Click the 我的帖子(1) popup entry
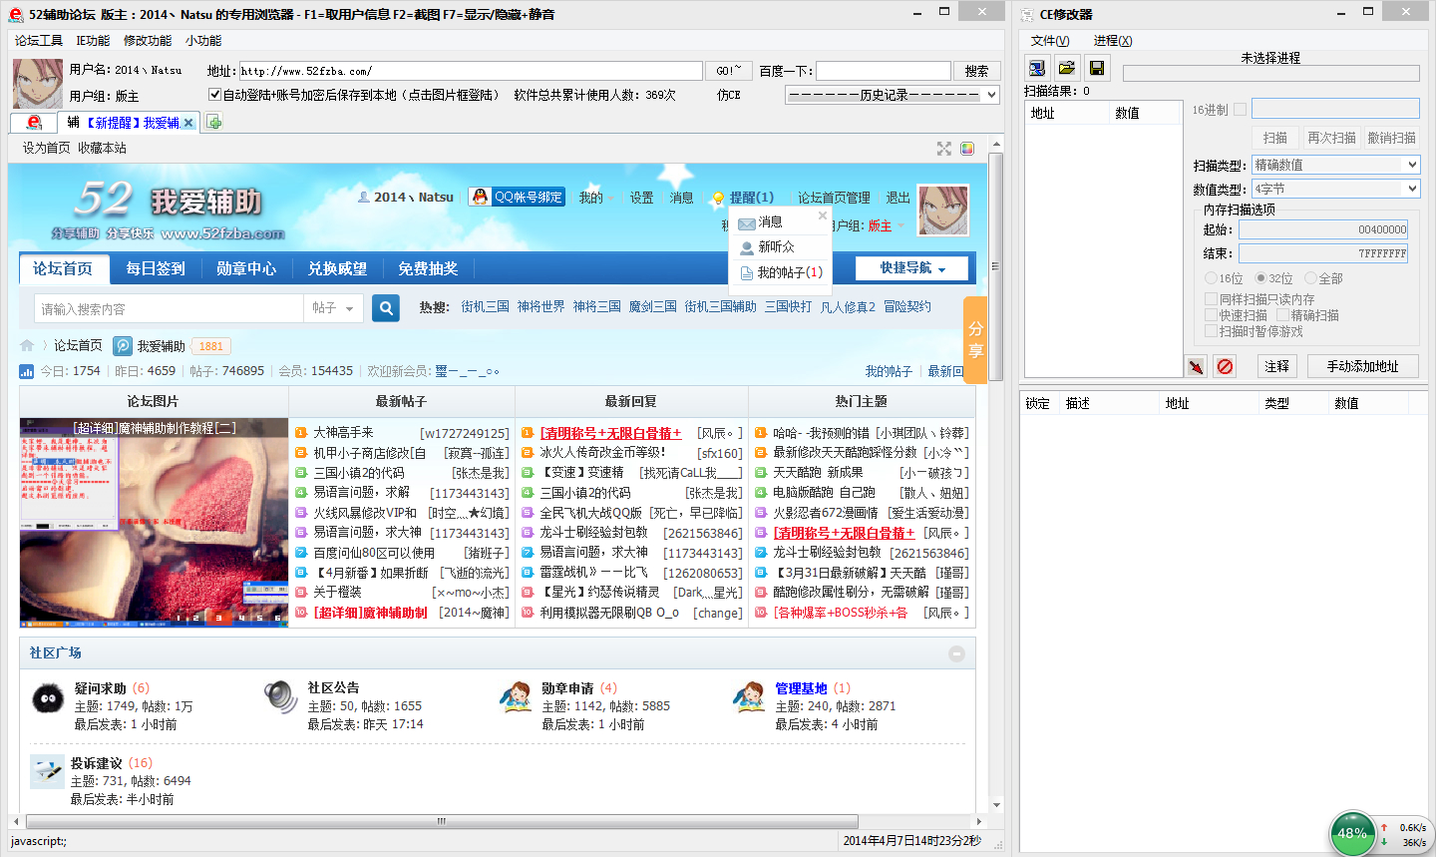This screenshot has width=1436, height=857. point(780,272)
